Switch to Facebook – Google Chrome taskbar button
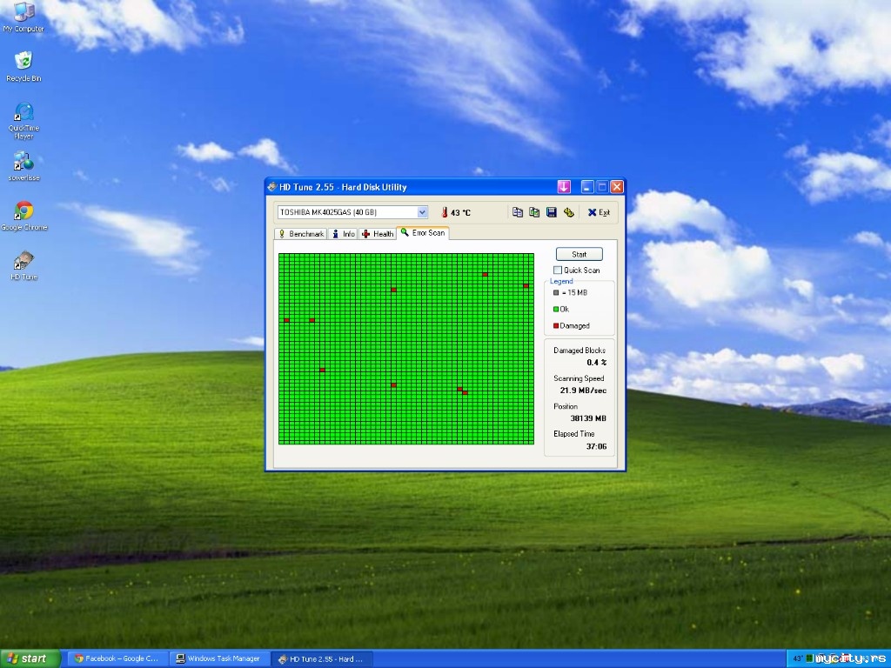The height and width of the screenshot is (668, 891). (118, 659)
